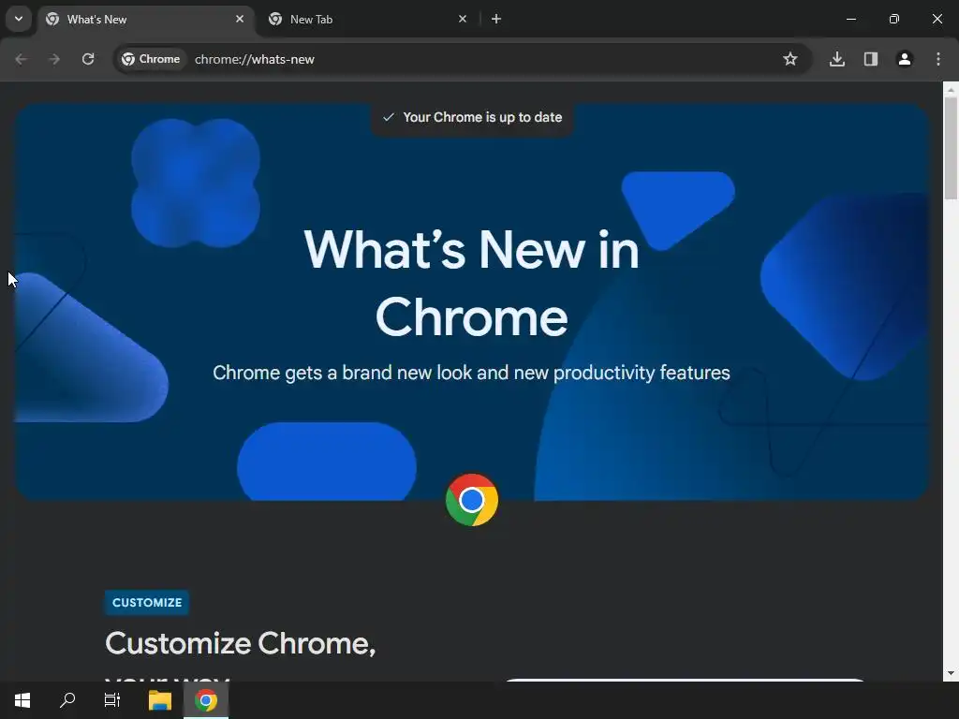Screen dimensions: 959x719
Task: Open the tab search dropdown arrow
Action: point(19,19)
